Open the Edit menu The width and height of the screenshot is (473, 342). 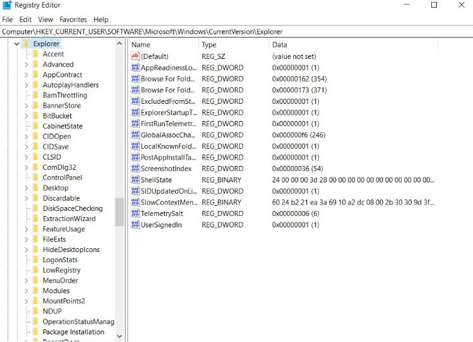pyautogui.click(x=25, y=20)
